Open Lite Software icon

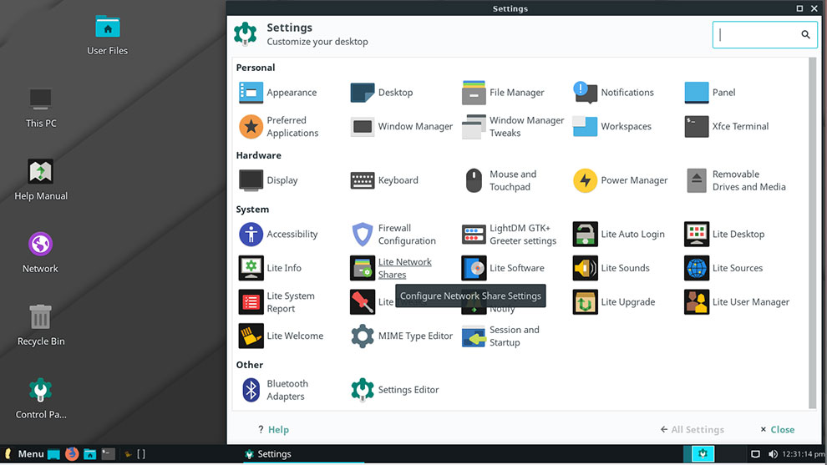pyautogui.click(x=474, y=268)
